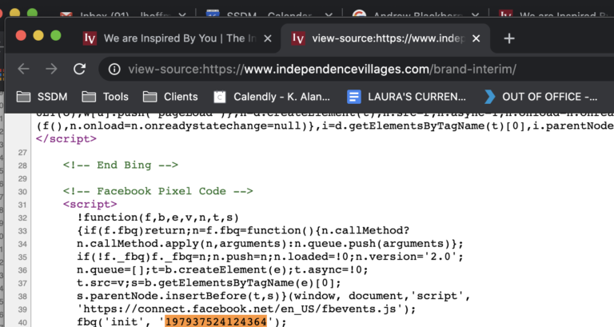The height and width of the screenshot is (327, 614).
Task: Click the 'End Bing' comment line
Action: (x=121, y=165)
